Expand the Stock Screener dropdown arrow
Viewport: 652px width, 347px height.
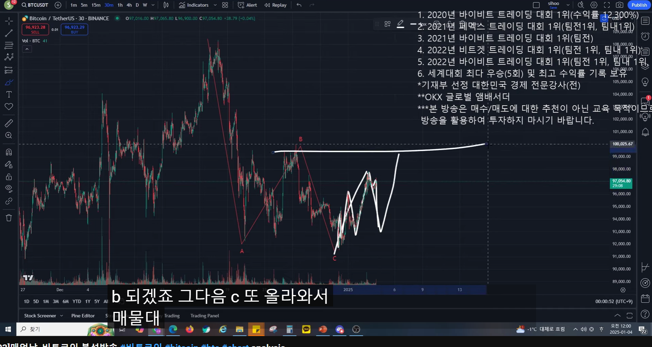pyautogui.click(x=61, y=316)
